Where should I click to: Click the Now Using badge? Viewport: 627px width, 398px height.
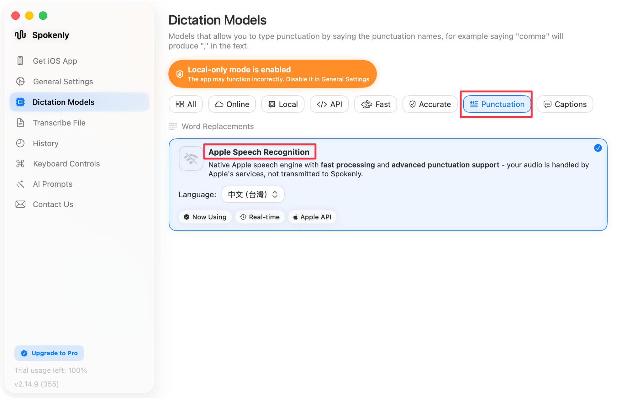[x=205, y=217]
